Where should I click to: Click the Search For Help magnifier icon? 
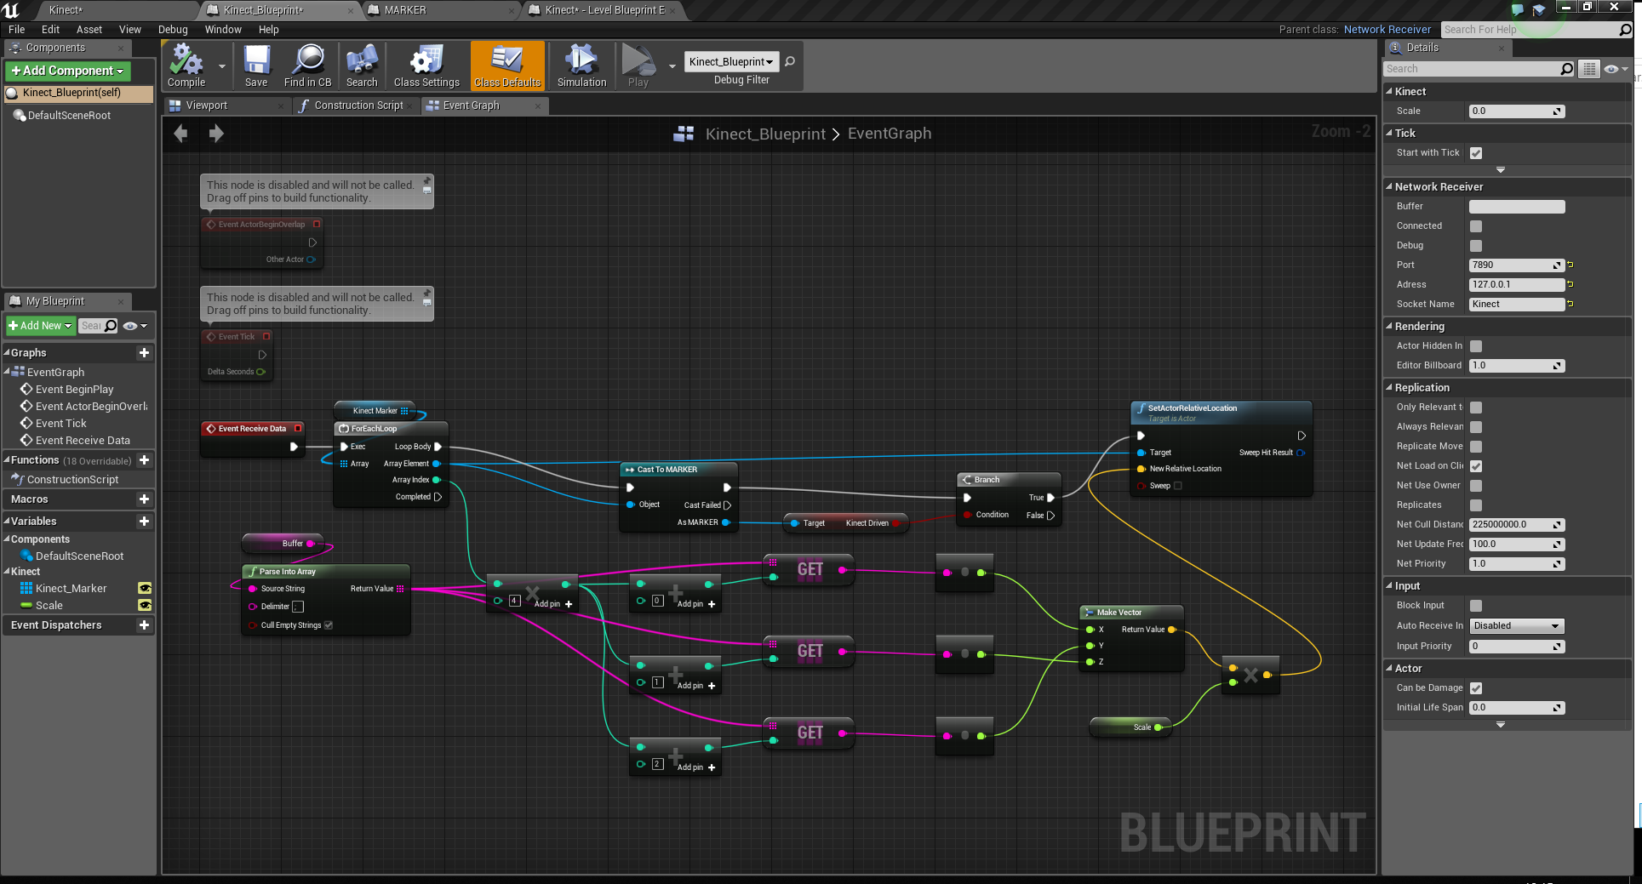point(1625,30)
